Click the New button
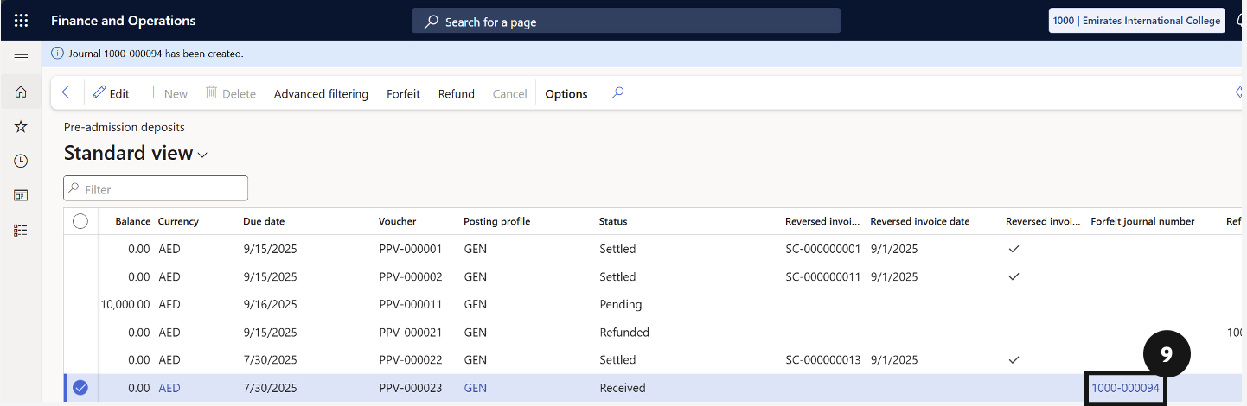 tap(167, 93)
